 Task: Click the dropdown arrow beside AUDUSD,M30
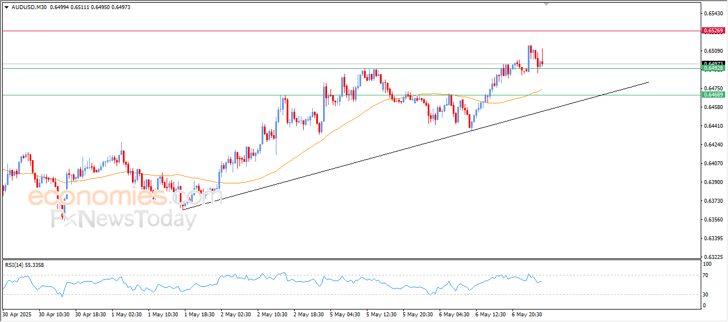6,7
